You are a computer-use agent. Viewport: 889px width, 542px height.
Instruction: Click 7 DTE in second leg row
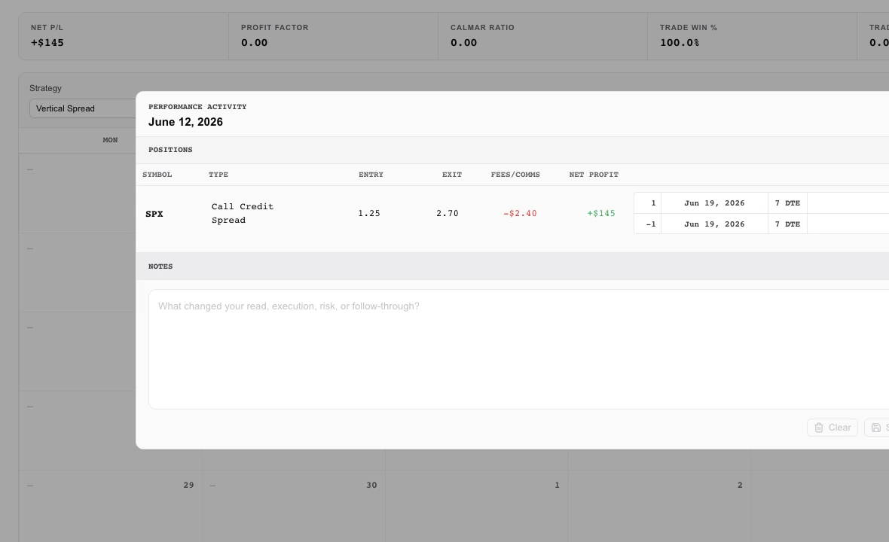(787, 224)
